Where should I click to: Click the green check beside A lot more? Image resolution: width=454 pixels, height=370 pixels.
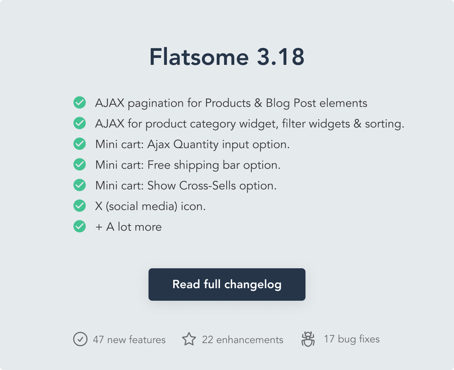tap(80, 226)
